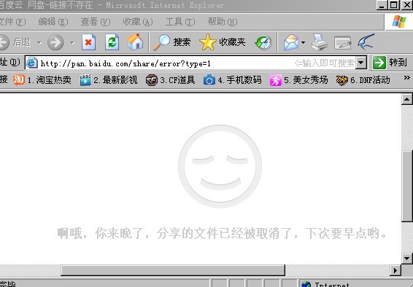Open Favorites star button 收藏夹
413x287 pixels.
(x=223, y=42)
